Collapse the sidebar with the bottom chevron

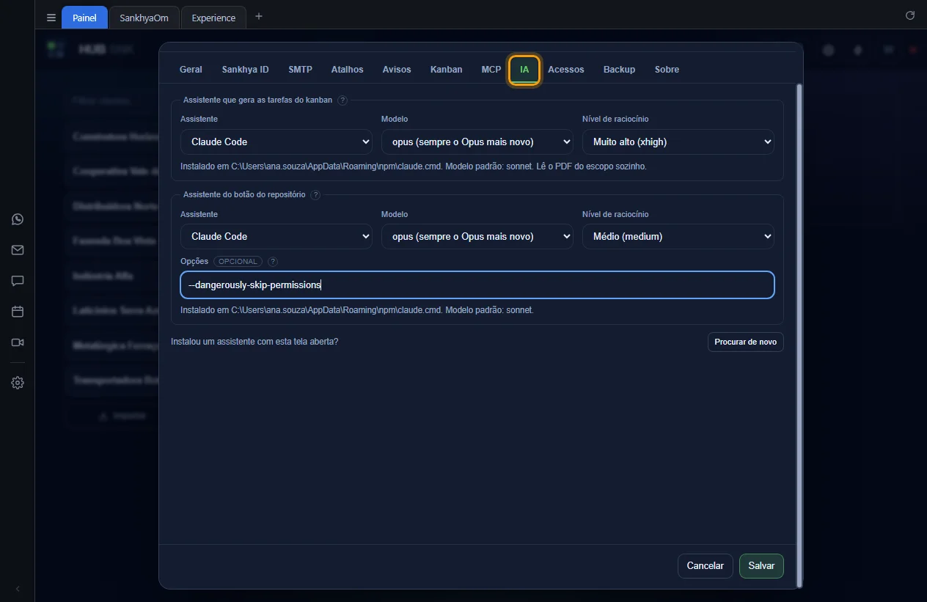click(18, 589)
